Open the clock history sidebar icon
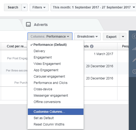 point(134,71)
